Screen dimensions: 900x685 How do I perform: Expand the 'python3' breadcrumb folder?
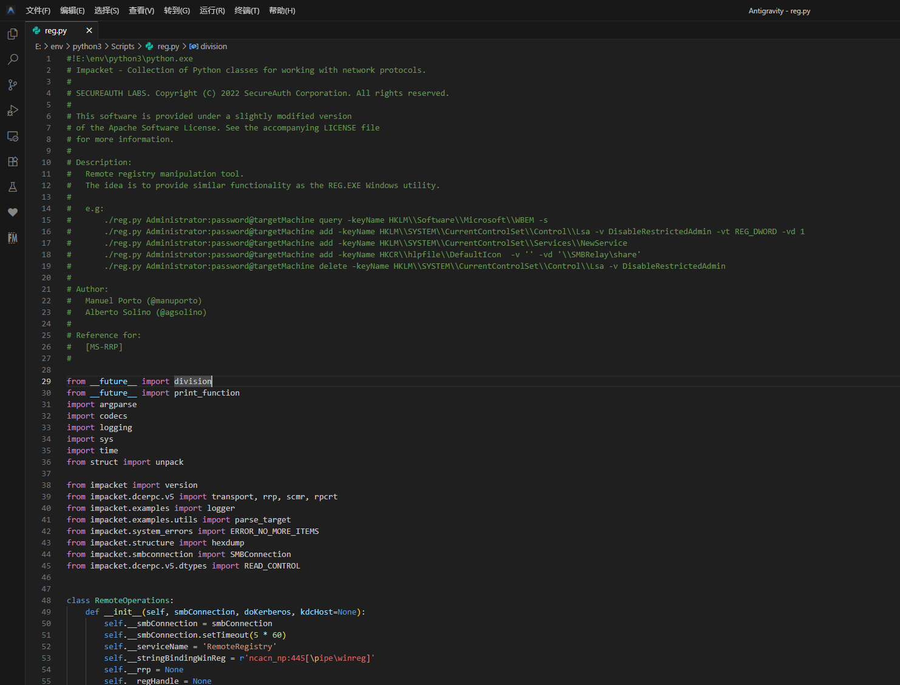(87, 46)
